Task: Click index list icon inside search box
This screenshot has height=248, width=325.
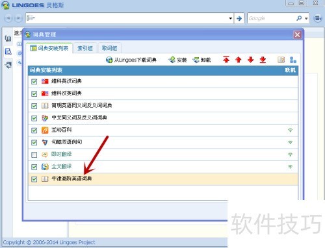Action: click(31, 18)
